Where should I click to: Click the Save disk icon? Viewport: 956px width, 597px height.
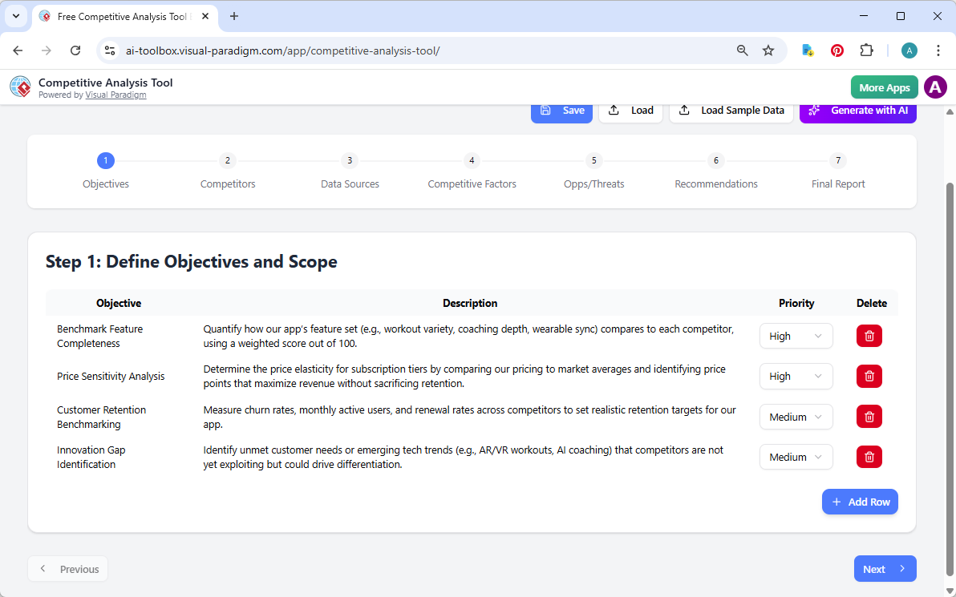point(546,110)
